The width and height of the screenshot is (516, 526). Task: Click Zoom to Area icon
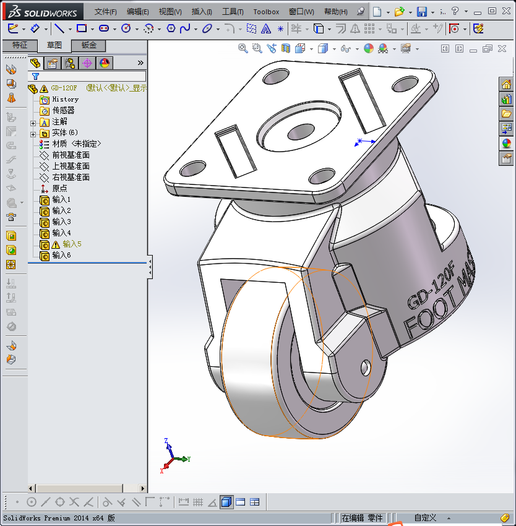point(257,49)
